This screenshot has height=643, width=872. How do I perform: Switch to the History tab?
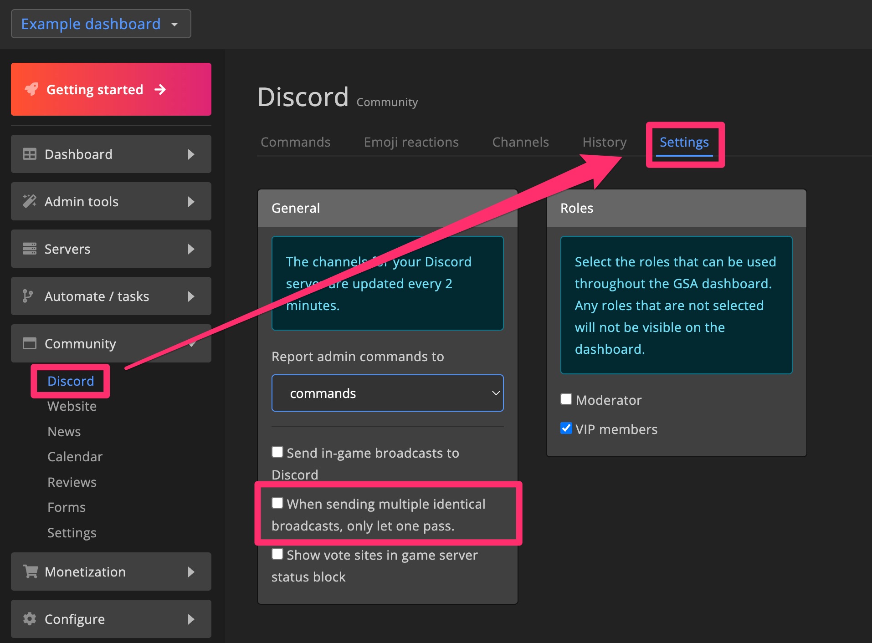click(x=604, y=142)
